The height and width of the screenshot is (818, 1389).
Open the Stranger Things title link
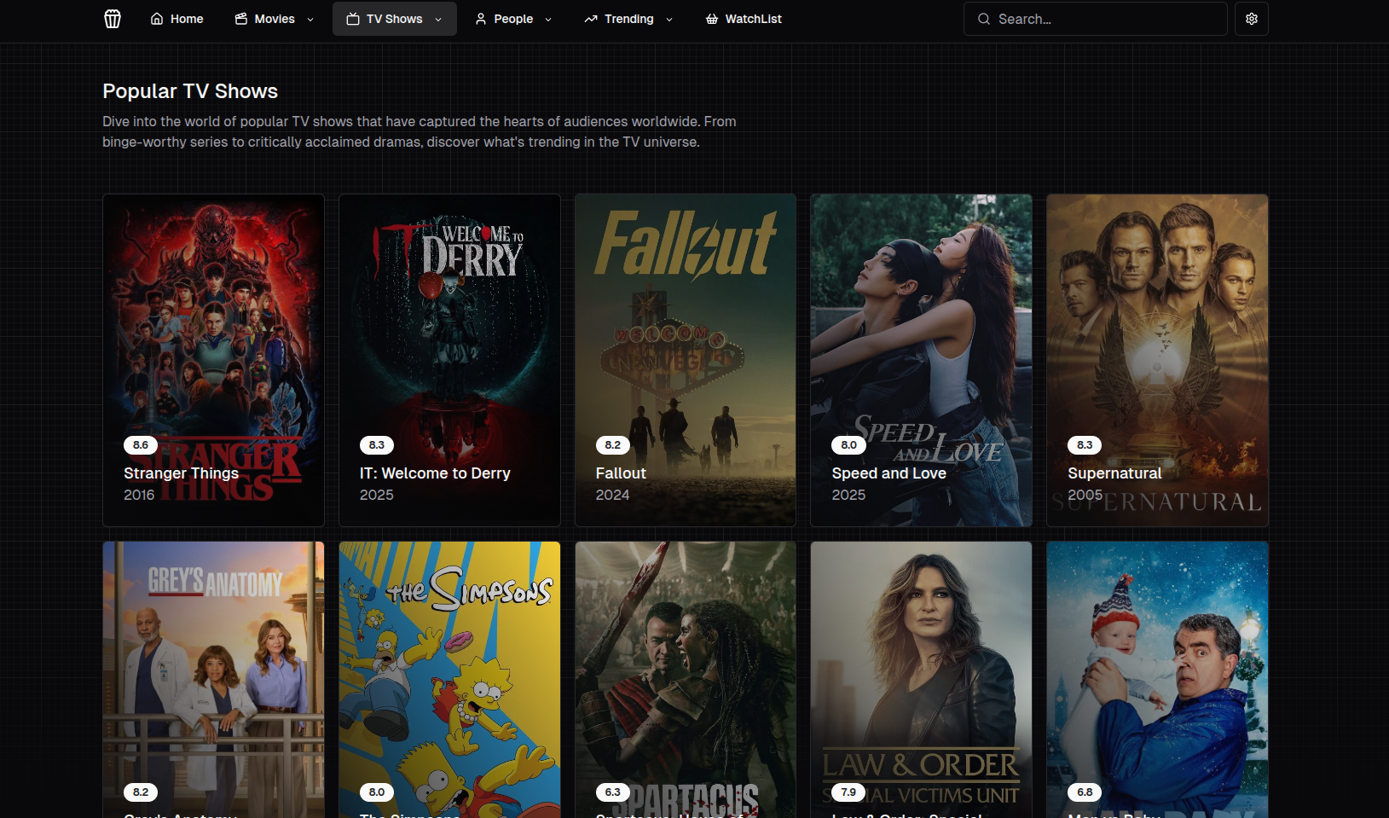coord(180,473)
